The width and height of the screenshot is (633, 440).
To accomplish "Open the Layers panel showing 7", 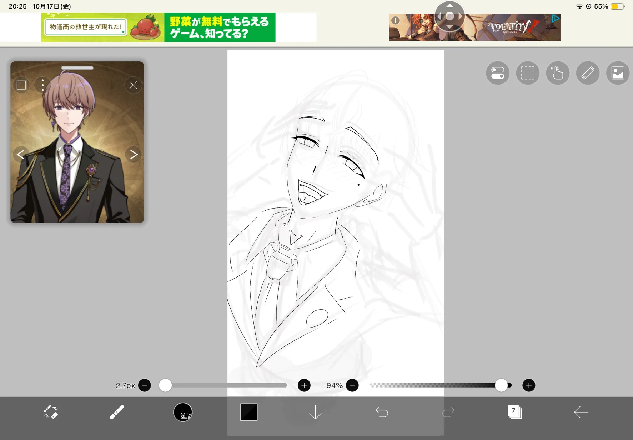I will [514, 412].
